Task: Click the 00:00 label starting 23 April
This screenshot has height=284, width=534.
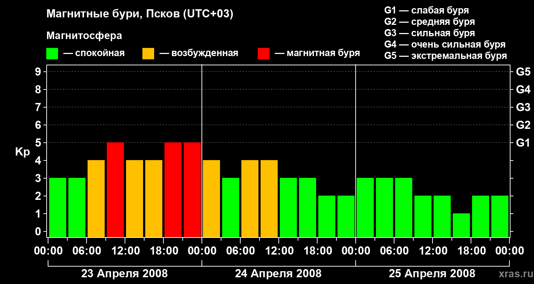Action: (48, 251)
